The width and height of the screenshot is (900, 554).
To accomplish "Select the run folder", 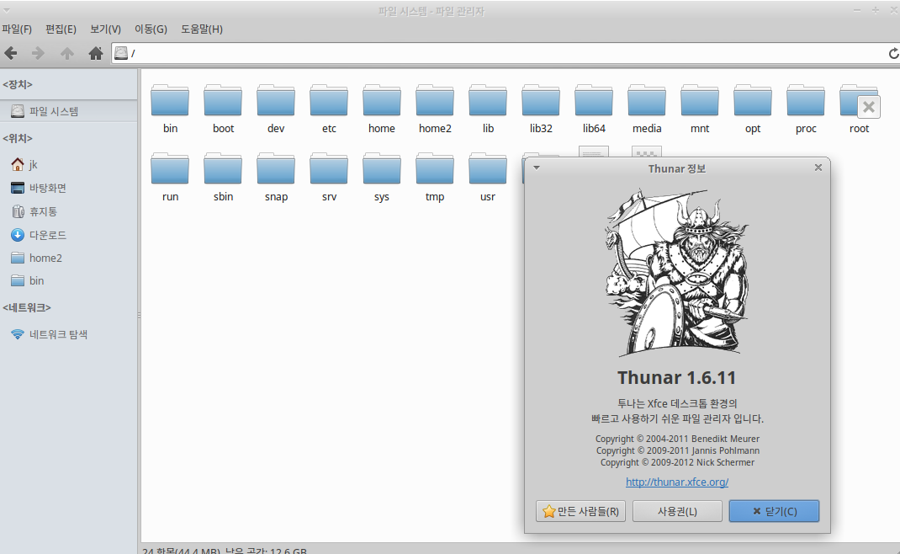I will click(170, 177).
